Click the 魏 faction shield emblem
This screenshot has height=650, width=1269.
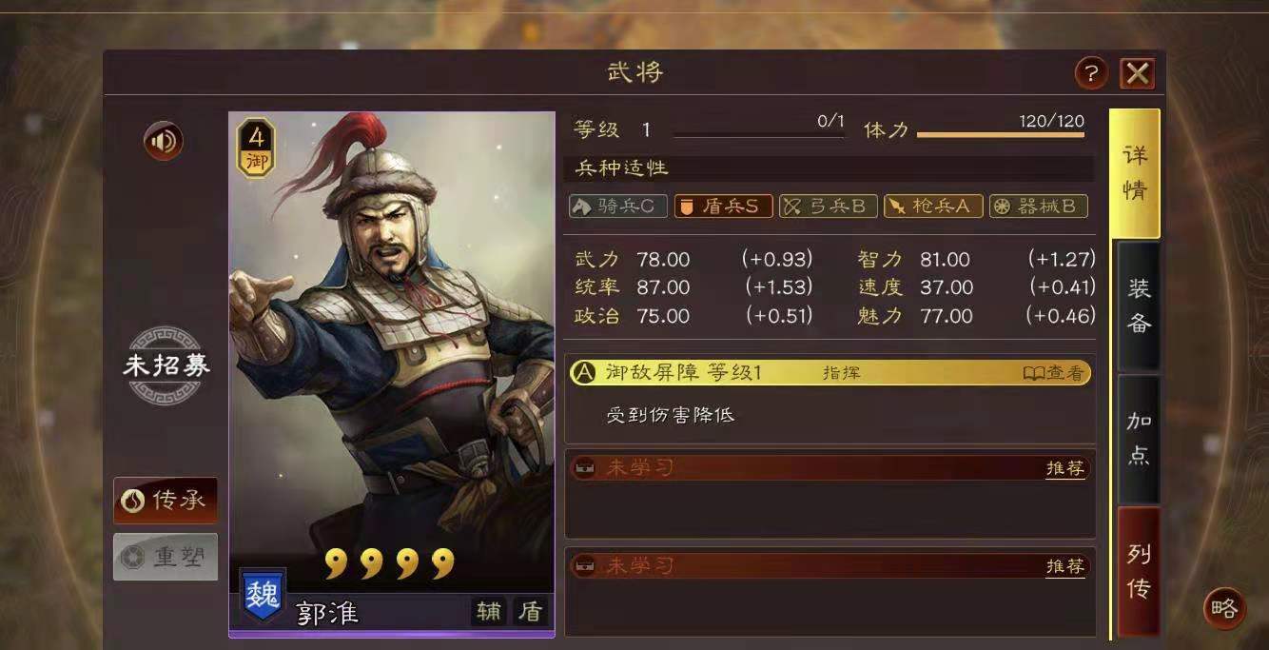pos(262,597)
